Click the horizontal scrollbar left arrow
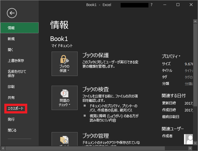198x151 pixels. (x=3, y=148)
